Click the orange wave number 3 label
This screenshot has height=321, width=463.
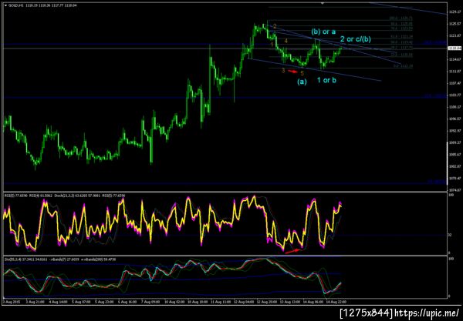point(283,71)
